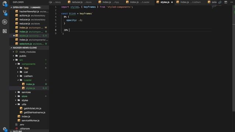
Task: Click the Open Changes icon in editor toolbar
Action: 220,2
